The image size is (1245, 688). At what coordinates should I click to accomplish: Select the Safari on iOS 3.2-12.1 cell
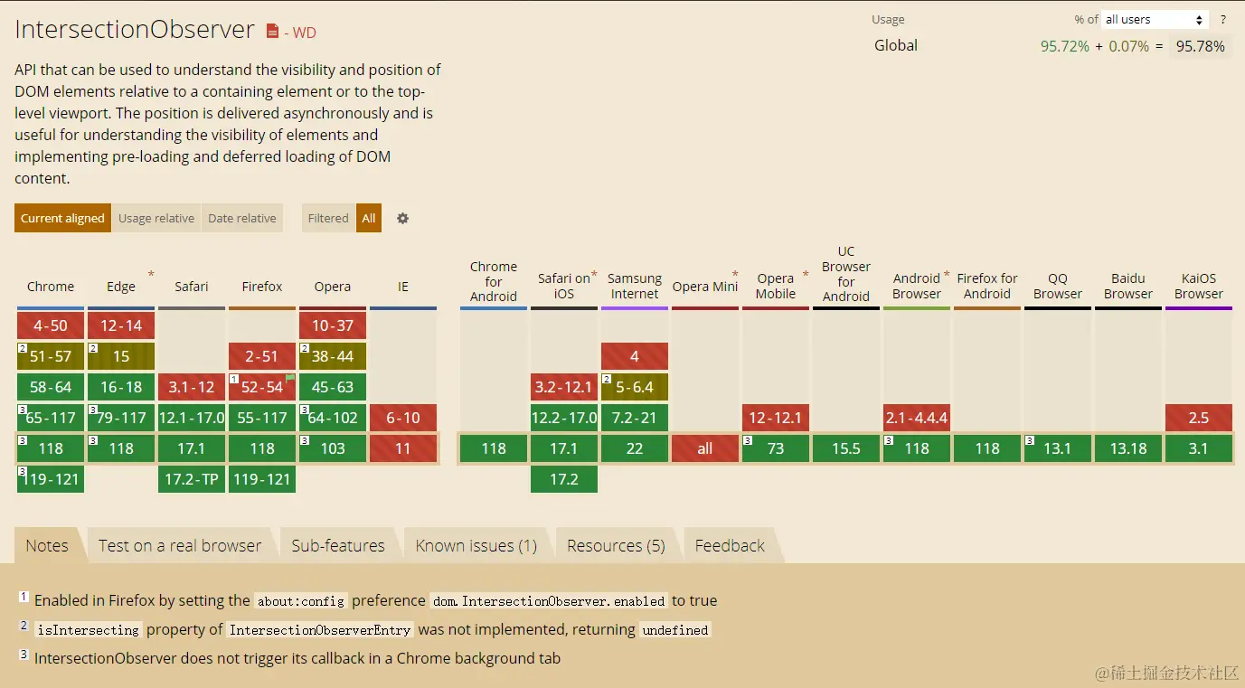[564, 387]
